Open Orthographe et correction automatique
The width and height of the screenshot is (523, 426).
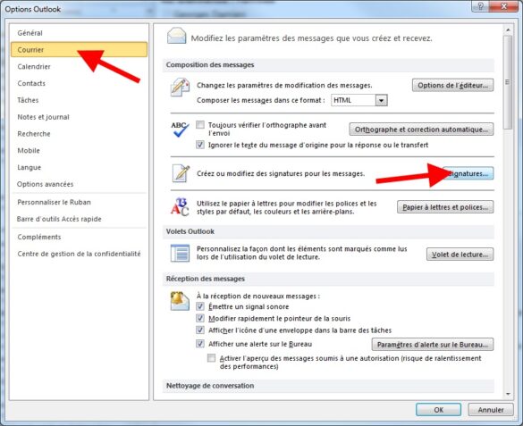[421, 129]
